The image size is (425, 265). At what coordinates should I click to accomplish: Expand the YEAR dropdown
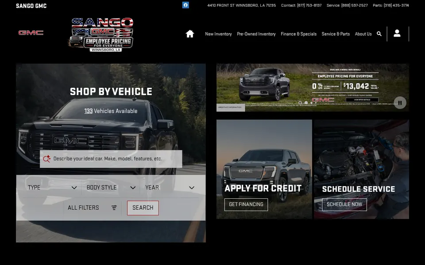pos(170,187)
